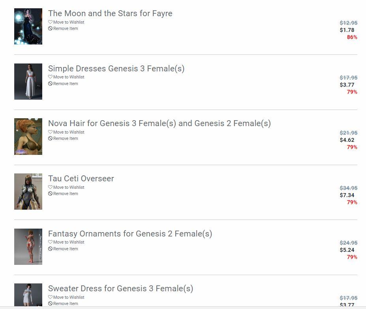The height and width of the screenshot is (309, 366).
Task: Open Fantasy Ornaments for Genesis 2 Female(s)
Action: tap(130, 234)
